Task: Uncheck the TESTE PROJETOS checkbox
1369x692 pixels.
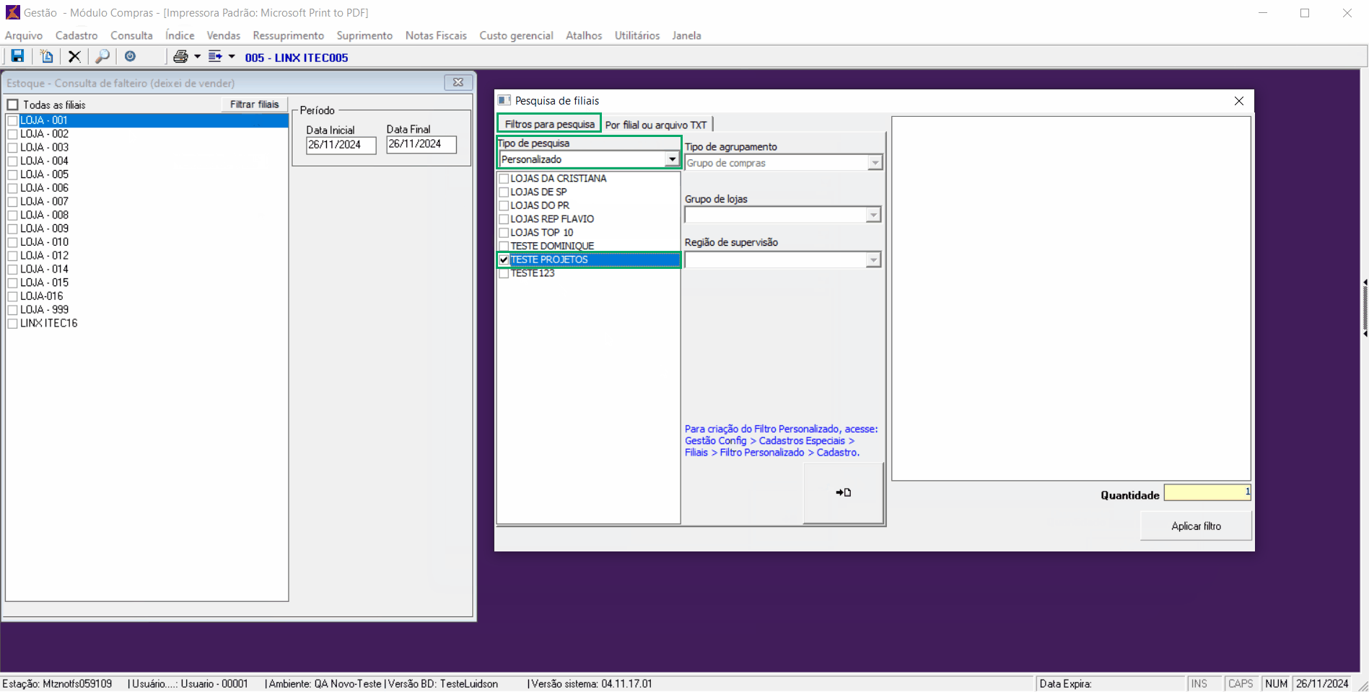Action: pos(504,259)
